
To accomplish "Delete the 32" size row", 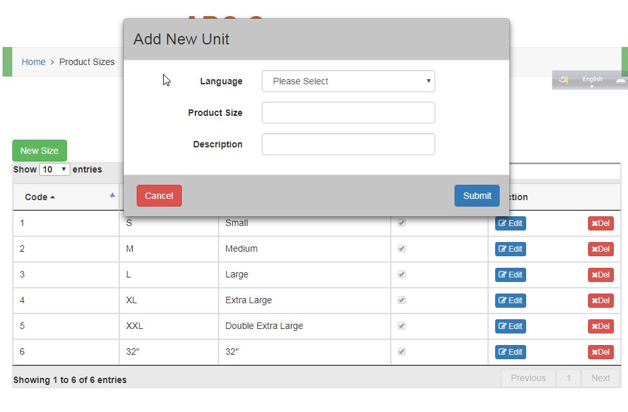I will tap(600, 352).
